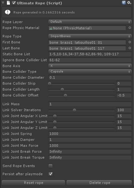Screen dimensions: 134x188
Task: Open the component settings gear menu
Action: 129,3
